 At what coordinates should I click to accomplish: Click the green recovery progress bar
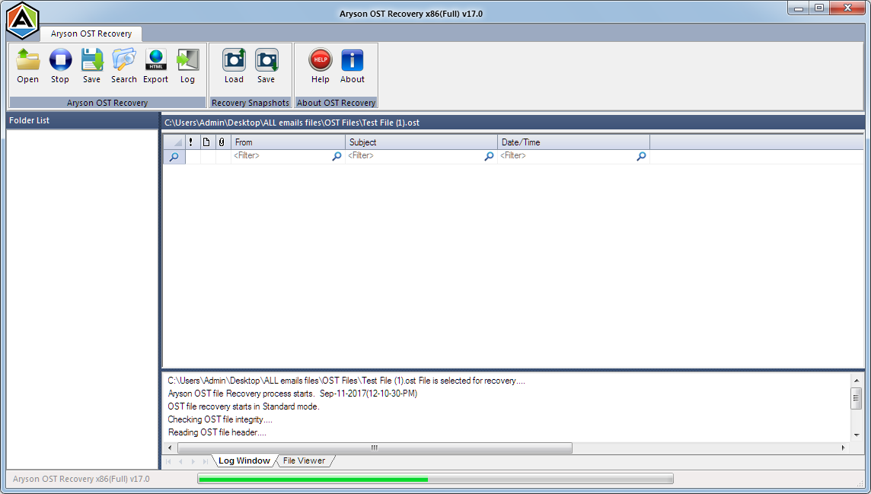coord(435,479)
